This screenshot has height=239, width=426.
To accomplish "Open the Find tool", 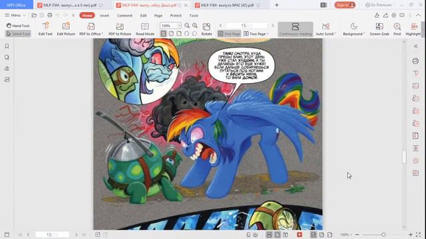I will (x=397, y=29).
